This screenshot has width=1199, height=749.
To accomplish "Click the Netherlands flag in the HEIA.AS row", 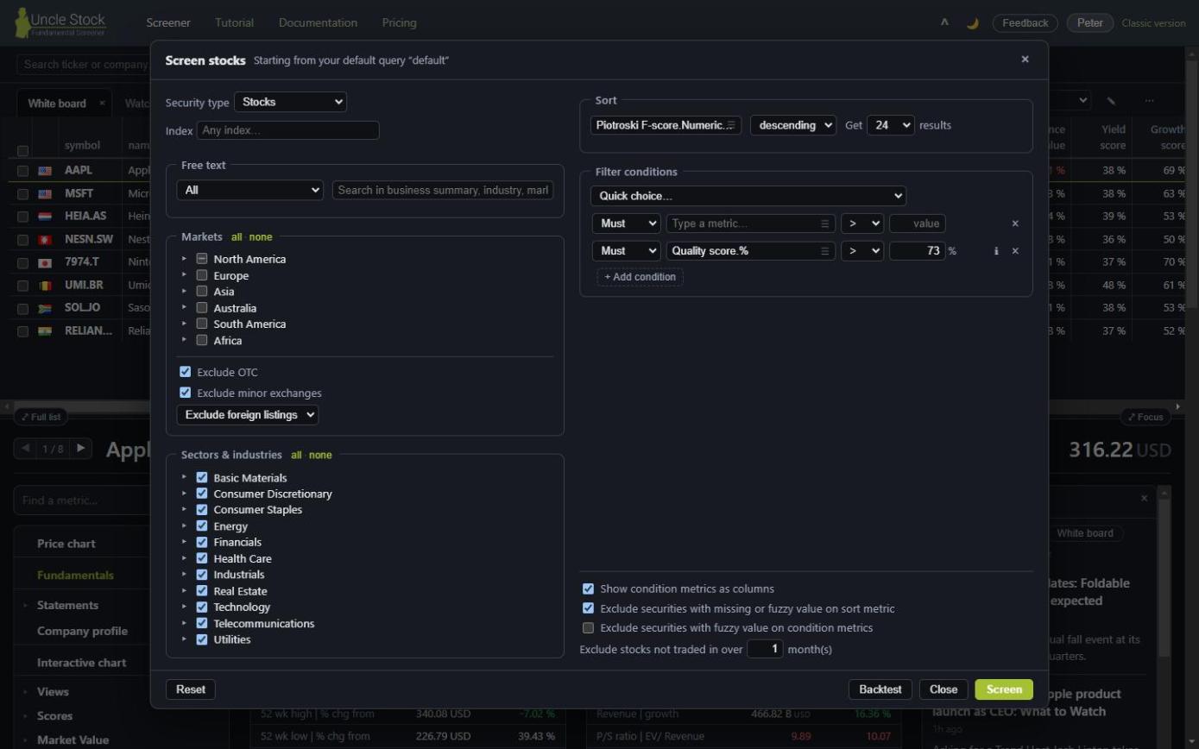I will (45, 217).
